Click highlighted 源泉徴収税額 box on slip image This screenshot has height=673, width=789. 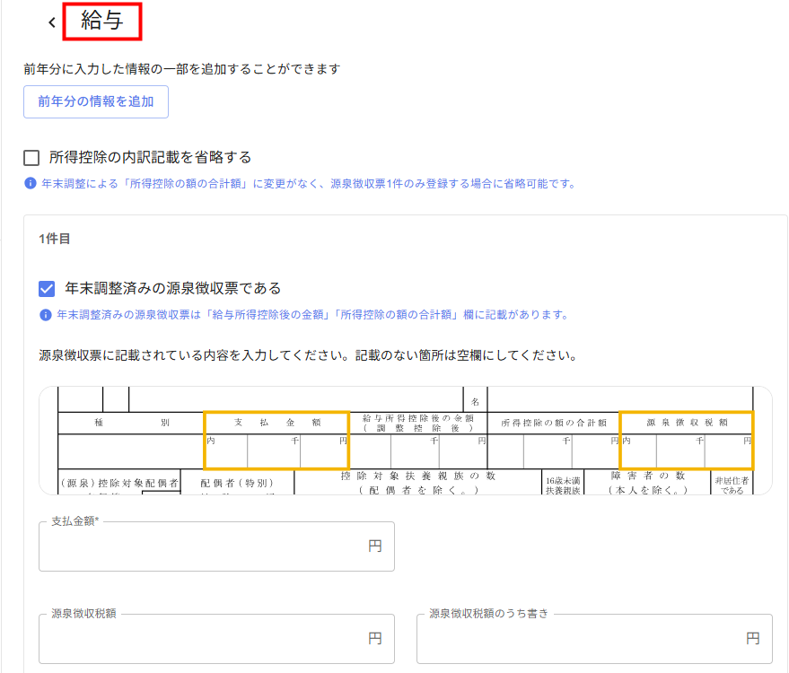pyautogui.click(x=687, y=440)
